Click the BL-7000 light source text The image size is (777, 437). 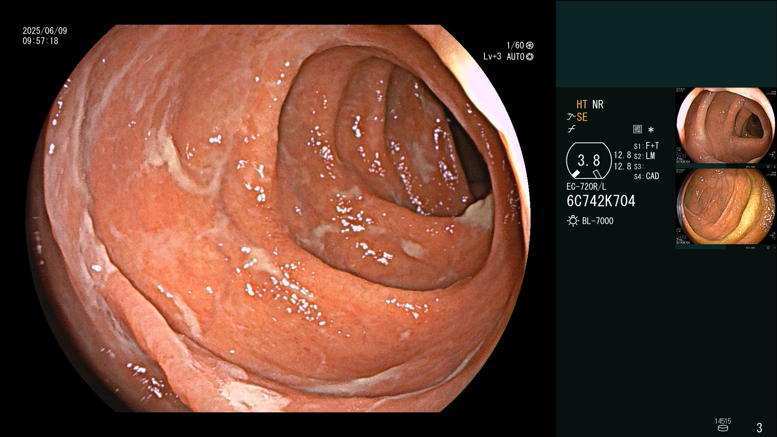[x=598, y=221]
